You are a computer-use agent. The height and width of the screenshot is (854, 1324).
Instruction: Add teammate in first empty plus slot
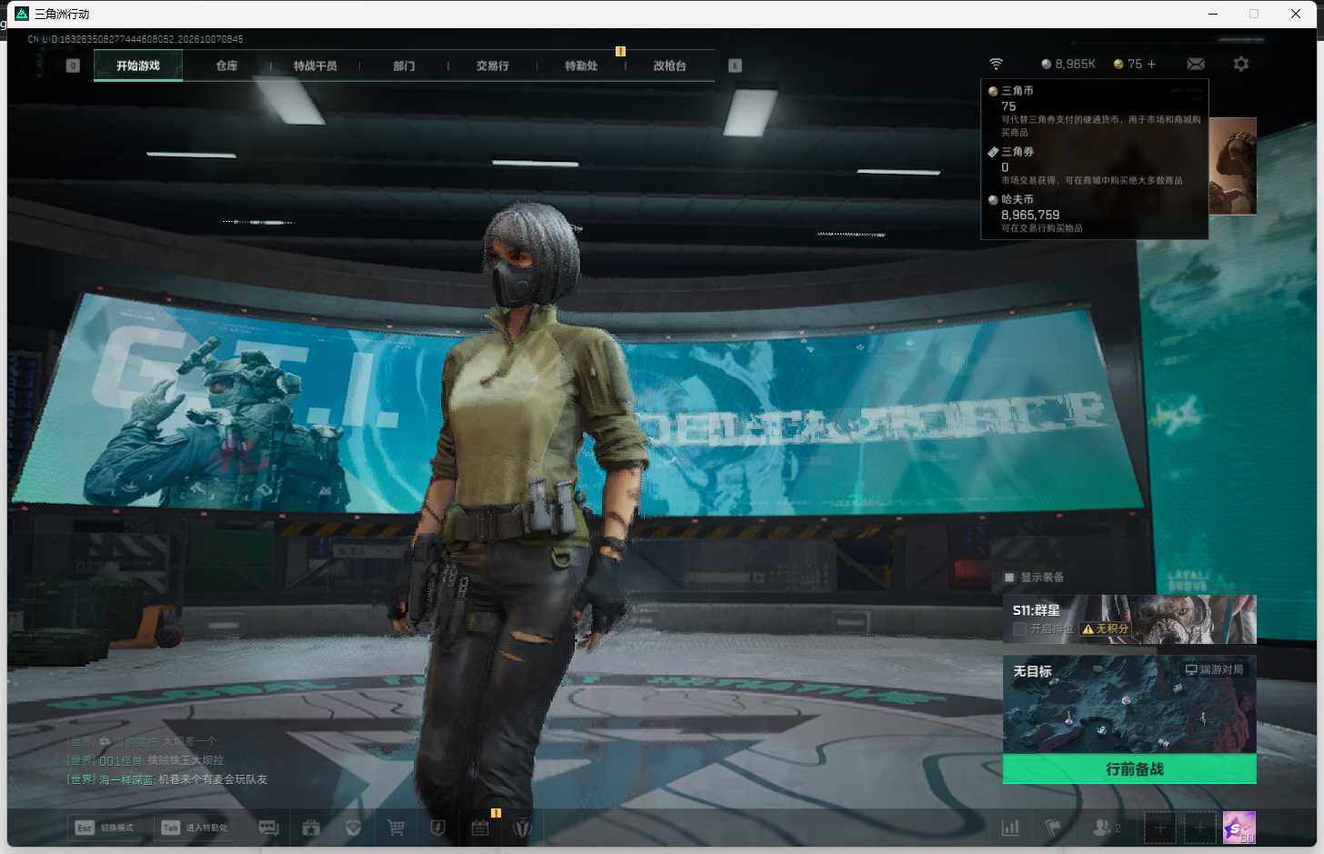pos(1159,828)
